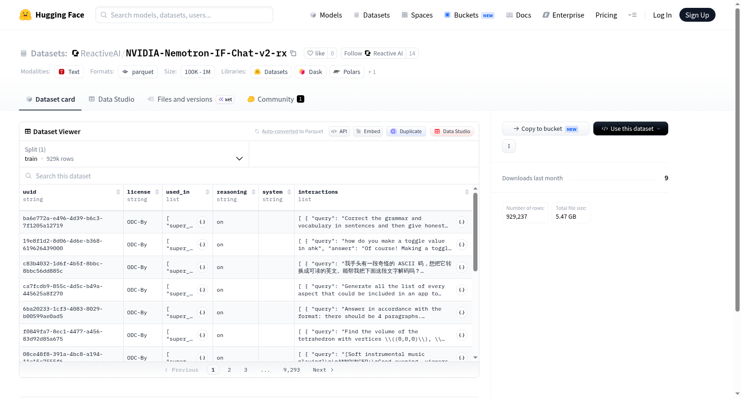Click the Log In link
Image resolution: width=741 pixels, height=398 pixels.
[x=662, y=15]
